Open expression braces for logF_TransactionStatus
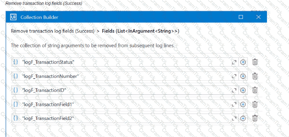Viewport: 289px width, 137px height. (16, 62)
